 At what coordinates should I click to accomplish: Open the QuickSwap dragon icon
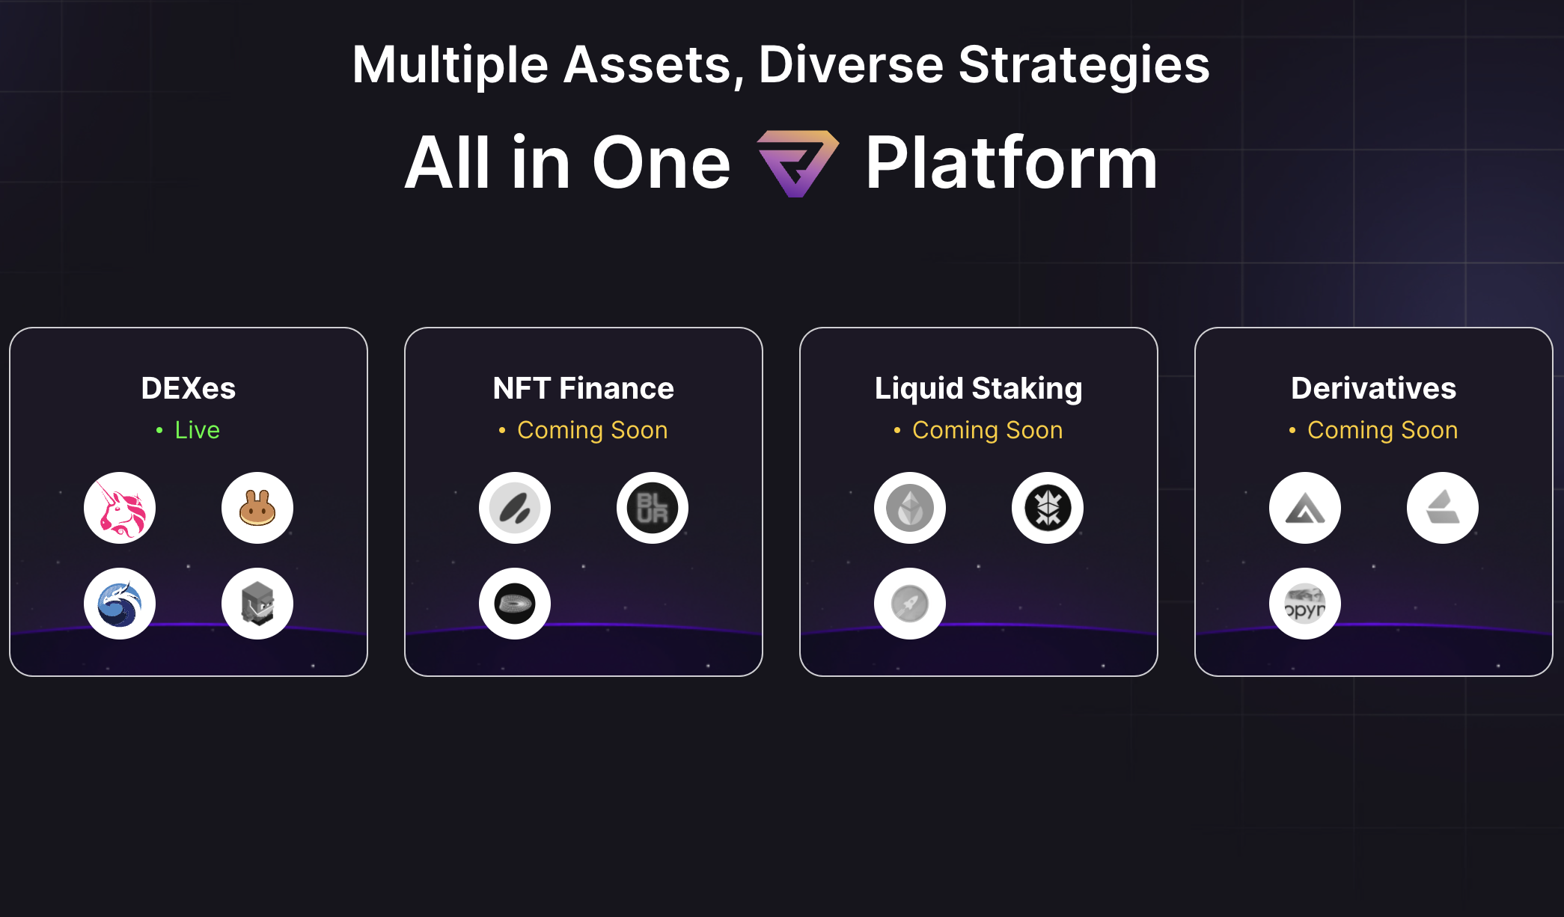click(x=120, y=604)
